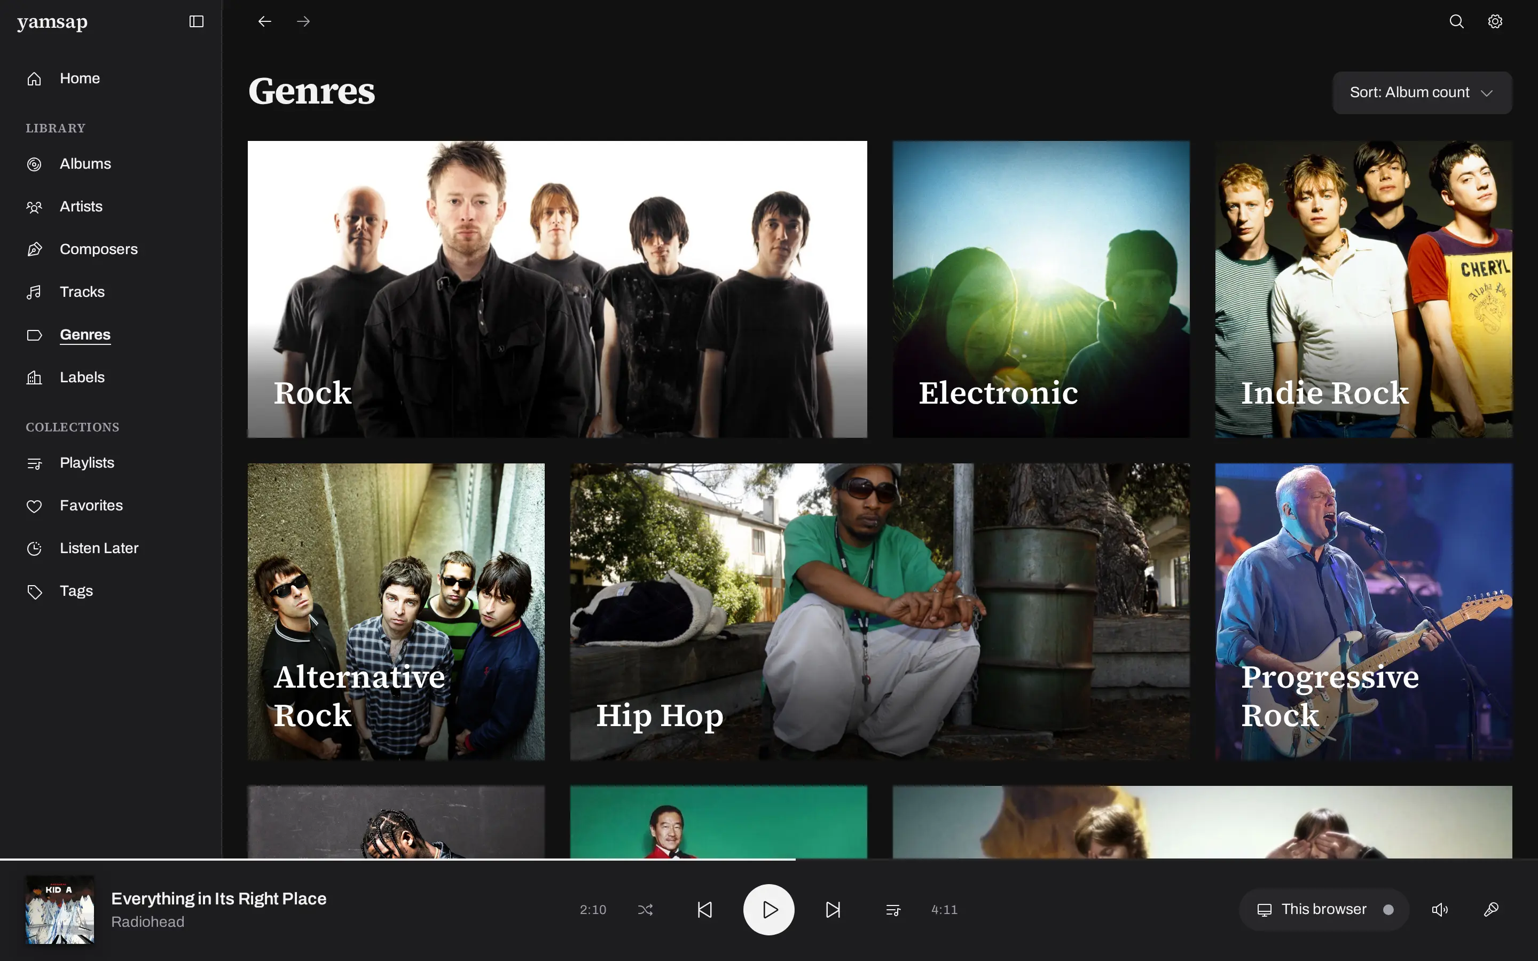Open the Hip Hop genre card
This screenshot has width=1538, height=961.
tap(880, 611)
